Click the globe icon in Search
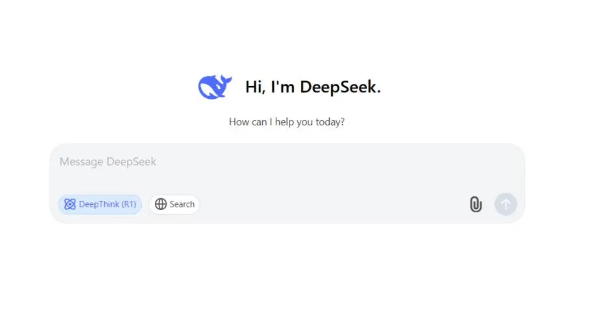The image size is (603, 329). [161, 204]
